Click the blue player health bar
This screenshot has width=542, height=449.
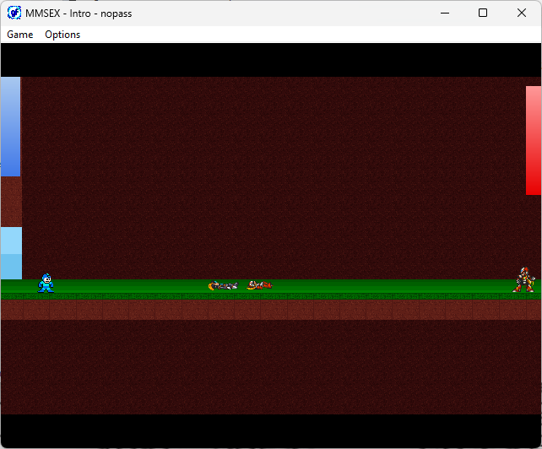(x=11, y=127)
